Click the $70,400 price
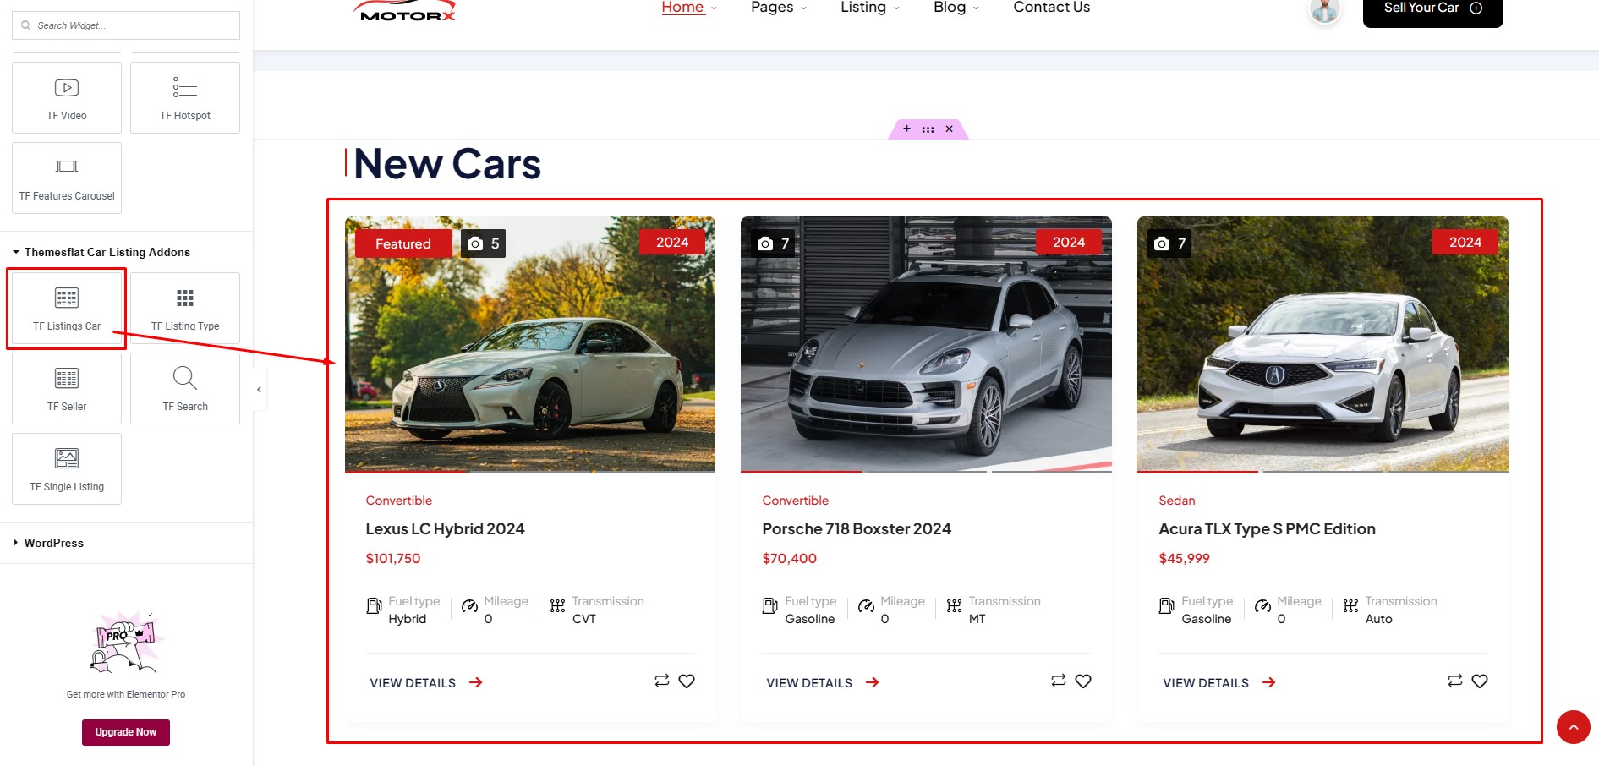 click(789, 558)
